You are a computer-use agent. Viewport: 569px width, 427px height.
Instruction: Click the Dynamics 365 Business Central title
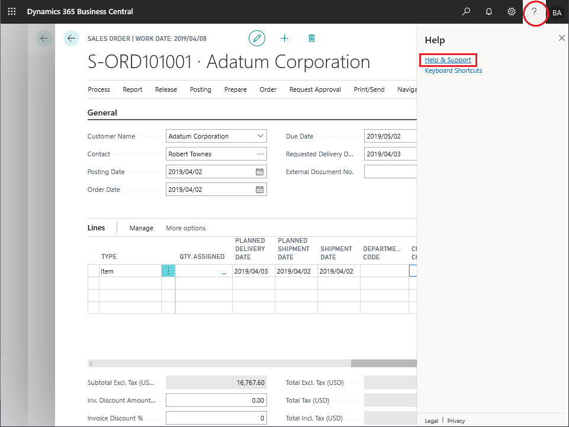pos(80,12)
